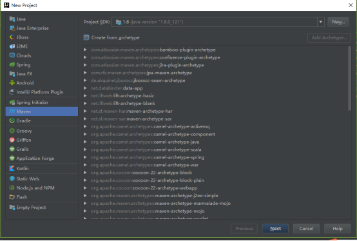Expand lift-archetype-basic node
This screenshot has width=357, height=241.
tap(85, 96)
